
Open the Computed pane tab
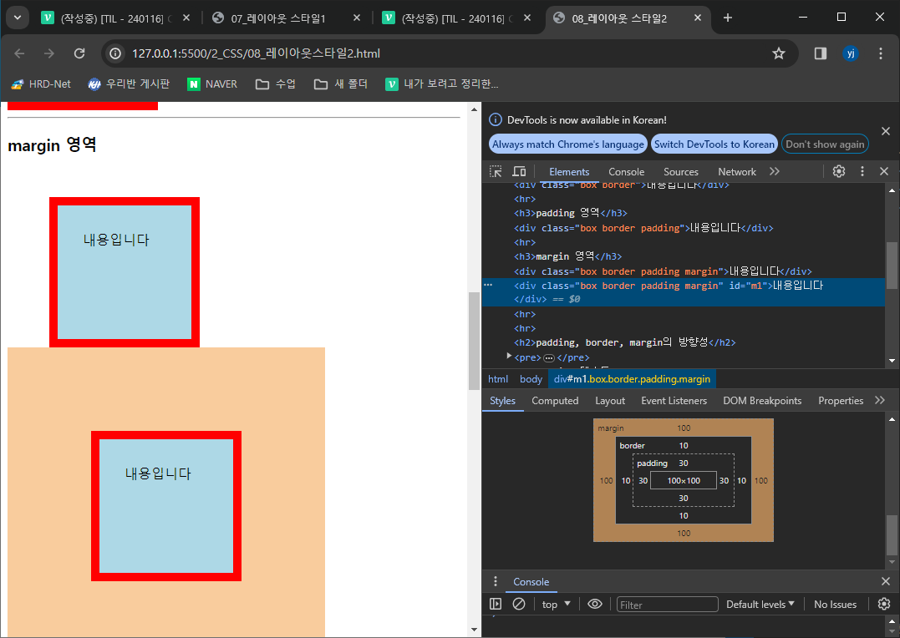pos(555,401)
